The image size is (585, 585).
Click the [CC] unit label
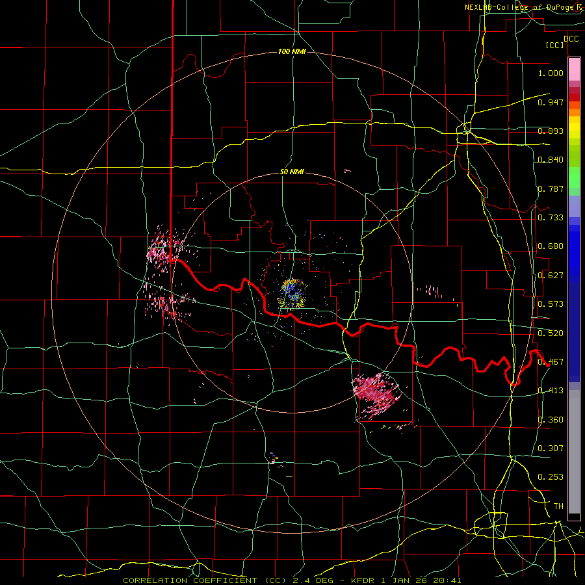[x=555, y=45]
